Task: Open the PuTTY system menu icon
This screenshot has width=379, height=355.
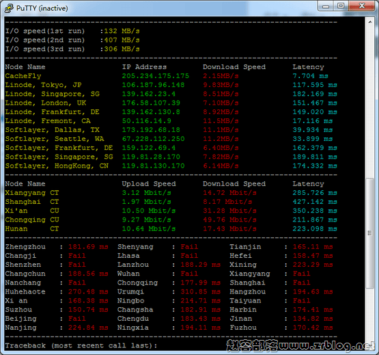Action: [9, 8]
